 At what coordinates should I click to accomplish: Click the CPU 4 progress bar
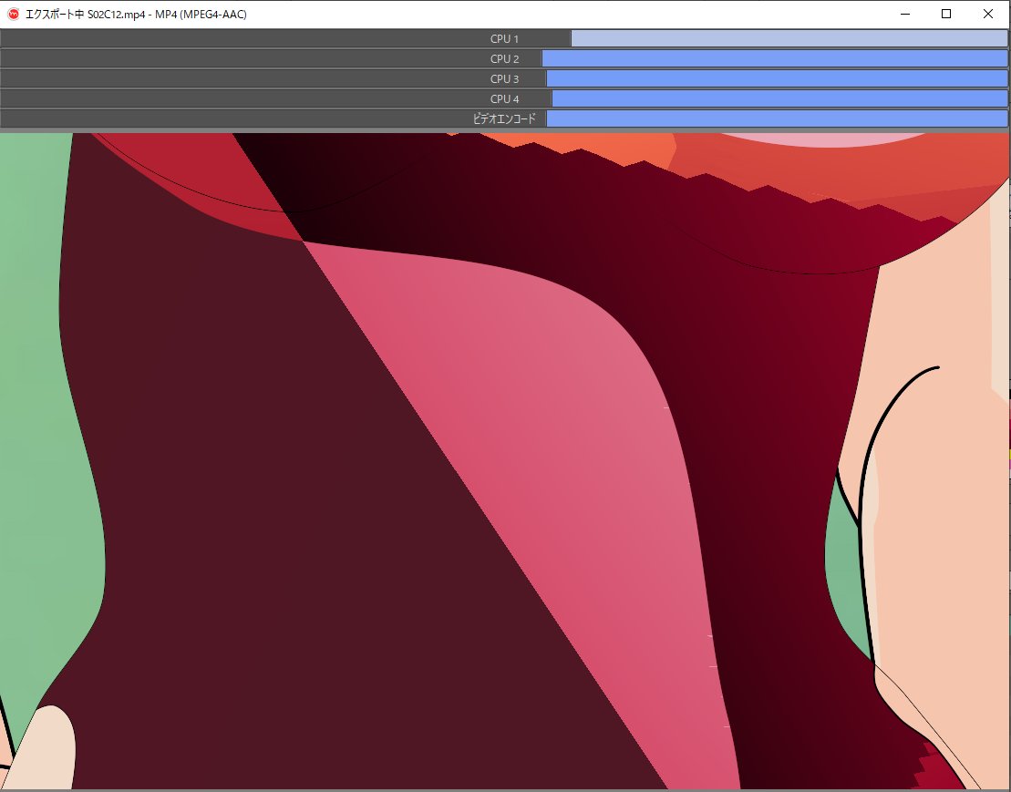point(504,98)
